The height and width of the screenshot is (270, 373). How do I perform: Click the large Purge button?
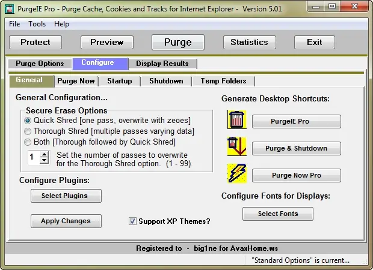pos(178,42)
